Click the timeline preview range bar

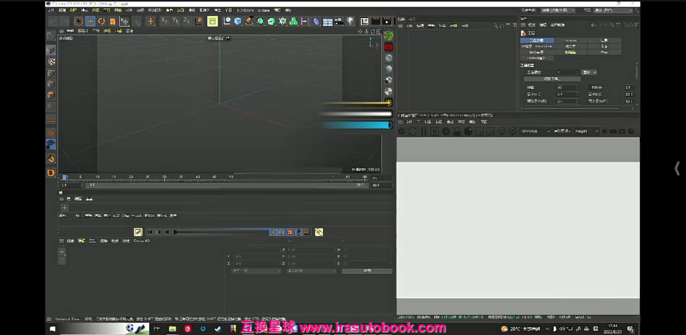(226, 186)
